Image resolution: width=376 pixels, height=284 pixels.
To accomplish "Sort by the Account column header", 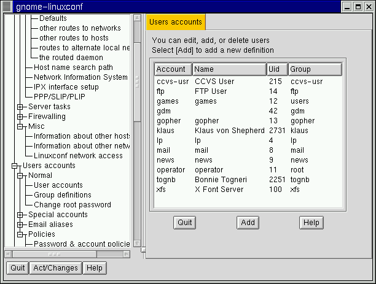I will (173, 69).
